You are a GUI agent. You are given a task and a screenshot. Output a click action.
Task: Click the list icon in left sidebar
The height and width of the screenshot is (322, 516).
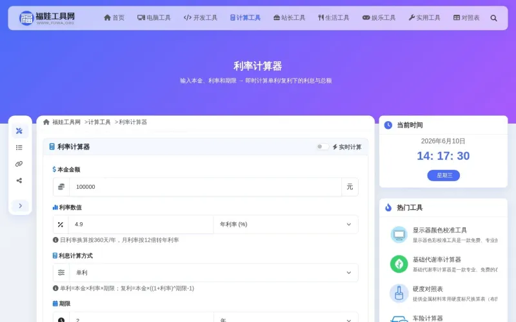point(19,147)
